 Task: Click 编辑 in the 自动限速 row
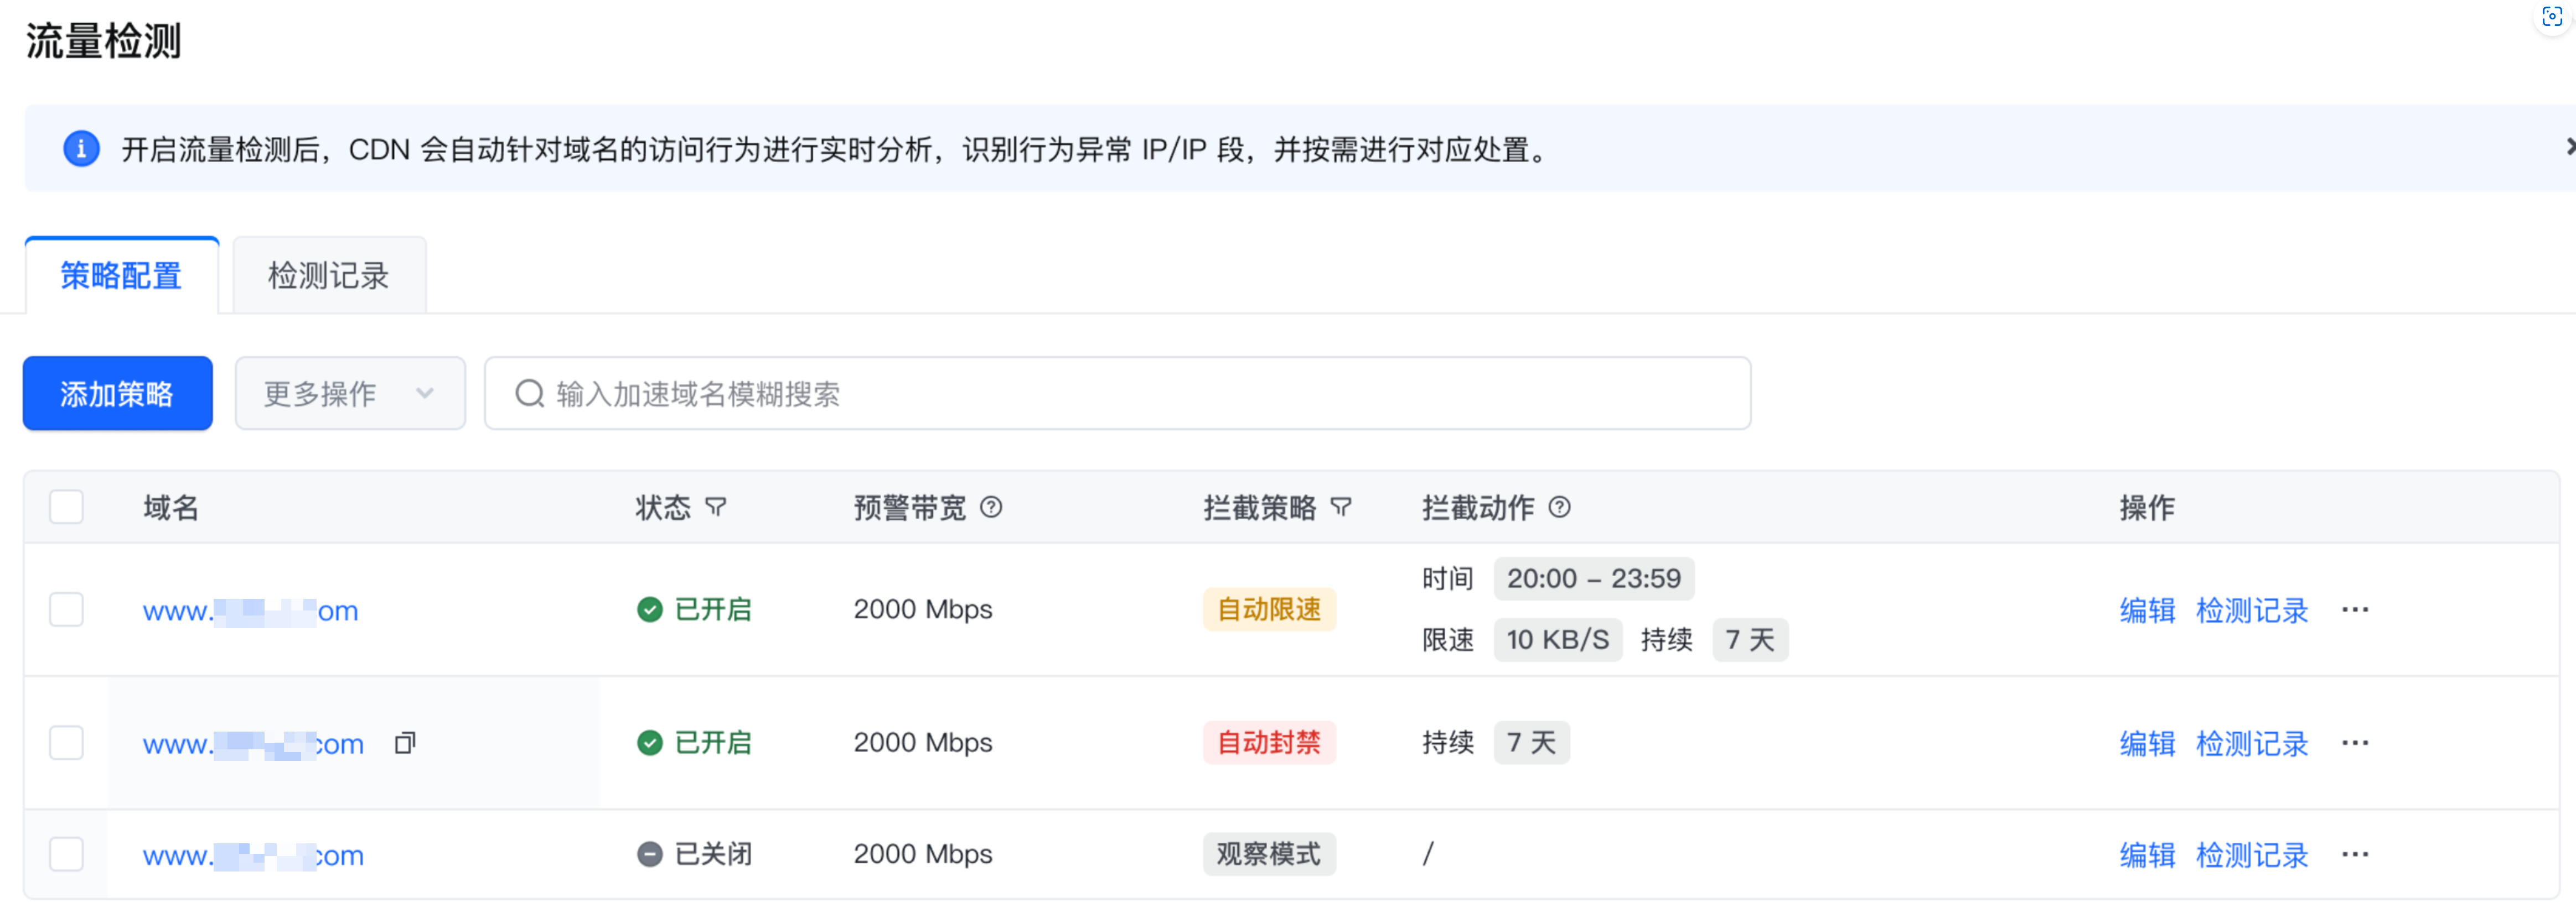click(2147, 610)
